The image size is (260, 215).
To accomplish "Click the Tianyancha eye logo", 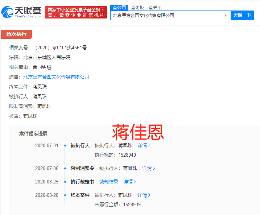I will [x=8, y=12].
